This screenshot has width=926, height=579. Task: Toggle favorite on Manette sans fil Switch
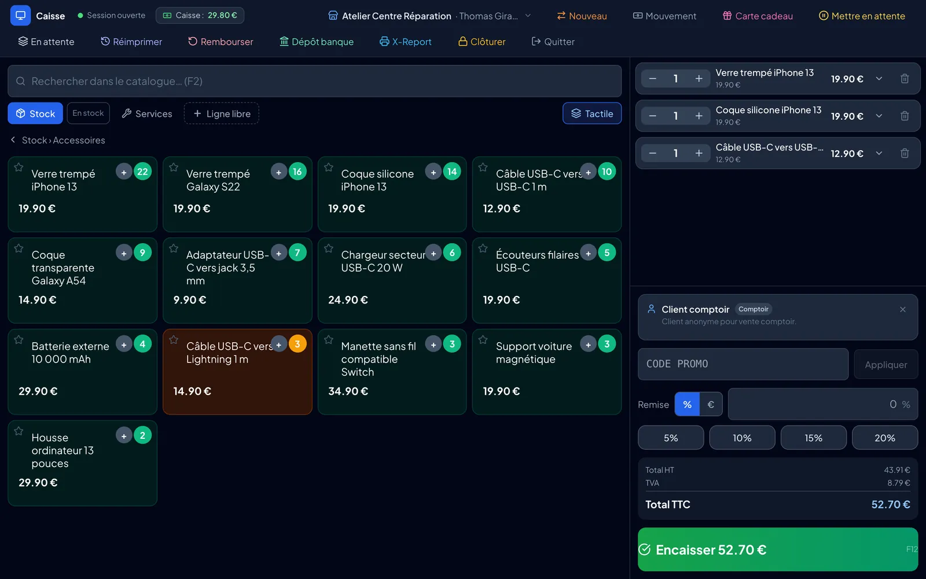[x=329, y=340]
